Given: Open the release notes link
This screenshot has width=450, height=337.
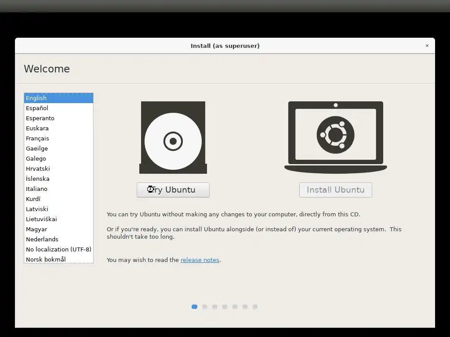Looking at the screenshot, I should coord(200,260).
